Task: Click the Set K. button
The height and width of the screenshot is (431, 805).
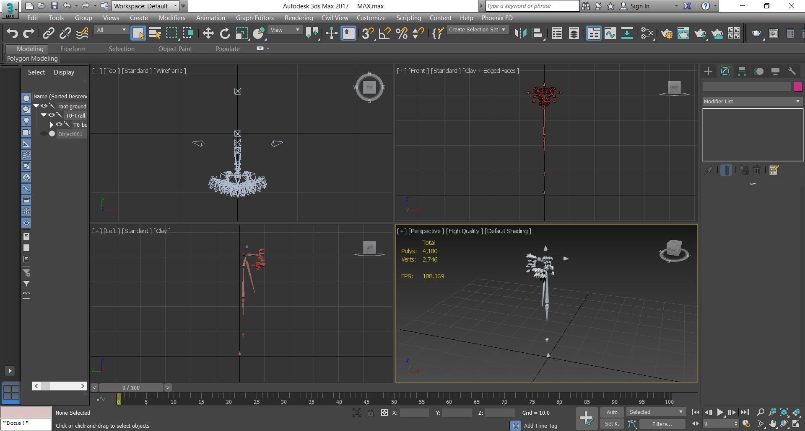Action: click(x=612, y=424)
